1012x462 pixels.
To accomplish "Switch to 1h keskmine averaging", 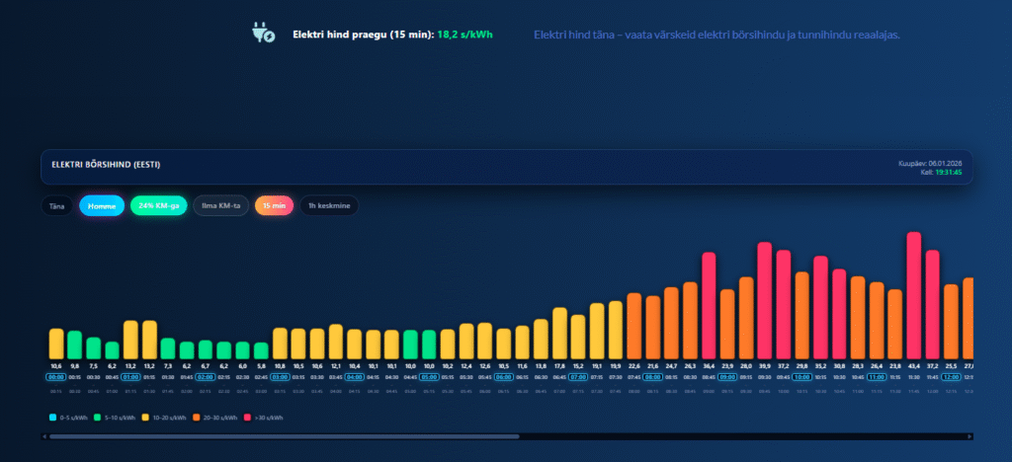I will point(329,205).
